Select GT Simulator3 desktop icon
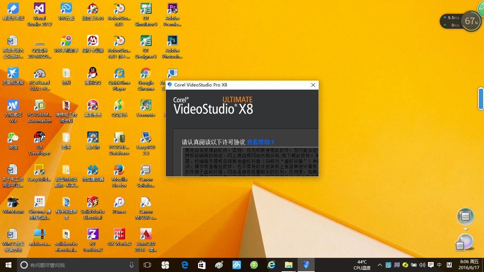The image size is (484, 272). point(146,15)
